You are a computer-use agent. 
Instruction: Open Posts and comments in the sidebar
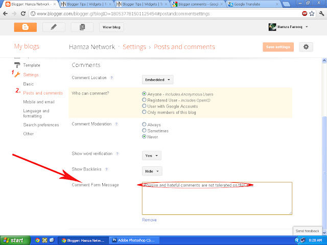43,93
